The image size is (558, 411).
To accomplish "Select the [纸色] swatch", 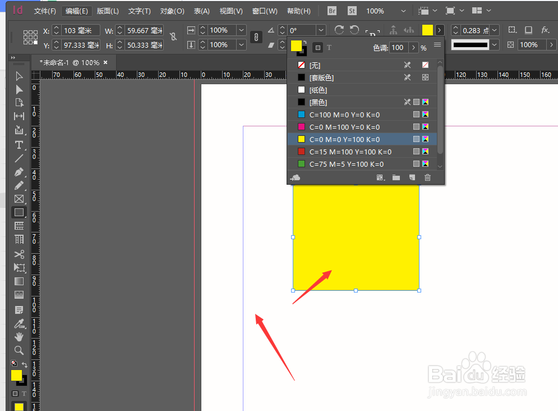I will tap(362, 90).
